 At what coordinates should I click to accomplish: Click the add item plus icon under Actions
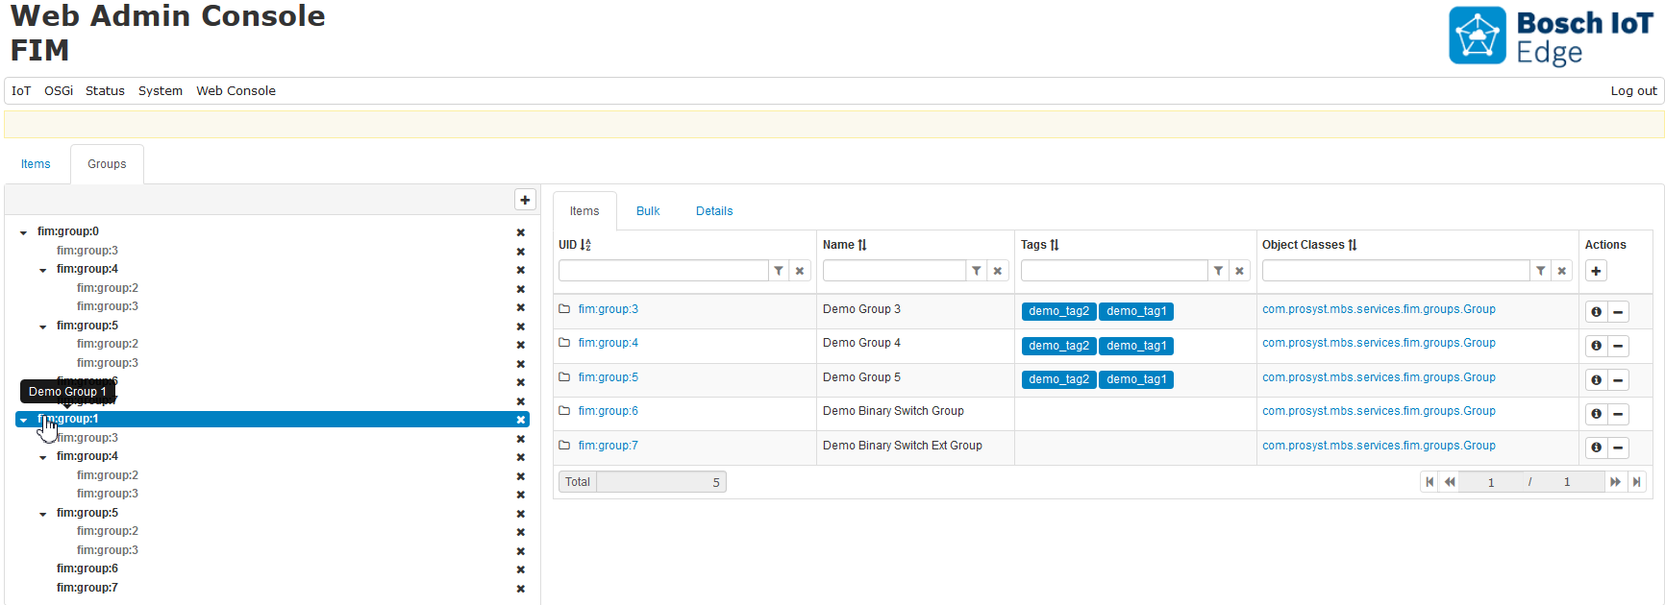[1596, 271]
